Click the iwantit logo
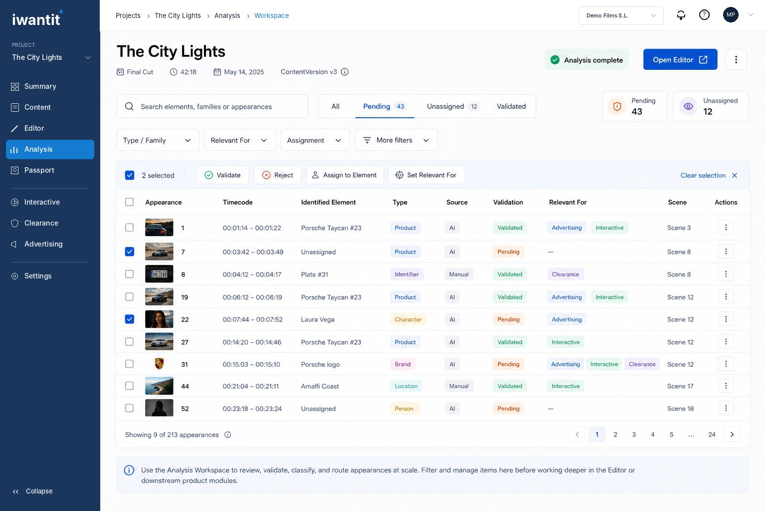 click(x=37, y=18)
